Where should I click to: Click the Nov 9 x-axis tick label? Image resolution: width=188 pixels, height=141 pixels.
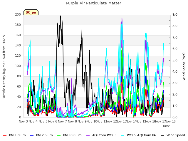[x=82, y=121]
